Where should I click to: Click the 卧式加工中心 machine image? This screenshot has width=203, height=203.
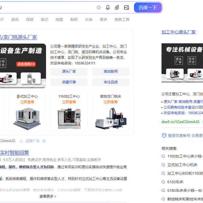click(x=27, y=118)
